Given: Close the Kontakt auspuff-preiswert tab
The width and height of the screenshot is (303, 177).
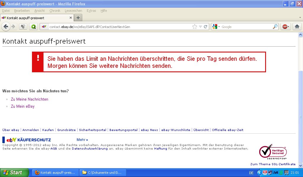Looking at the screenshot, I should click(x=70, y=18).
